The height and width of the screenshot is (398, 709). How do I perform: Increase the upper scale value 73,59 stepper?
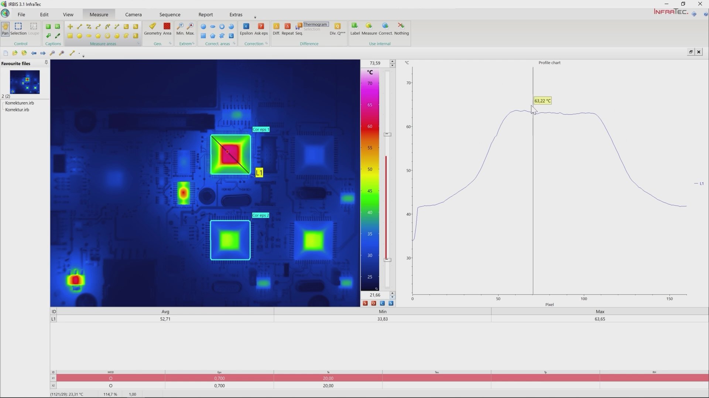[x=393, y=61]
